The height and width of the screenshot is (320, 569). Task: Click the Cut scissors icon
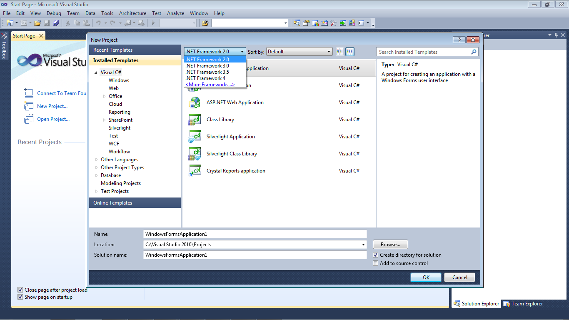click(67, 23)
